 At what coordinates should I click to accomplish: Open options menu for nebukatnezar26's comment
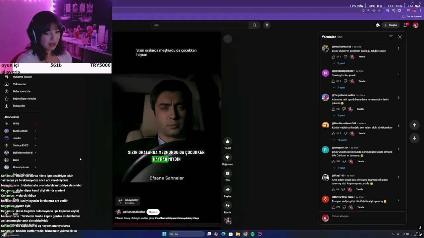[x=398, y=49]
